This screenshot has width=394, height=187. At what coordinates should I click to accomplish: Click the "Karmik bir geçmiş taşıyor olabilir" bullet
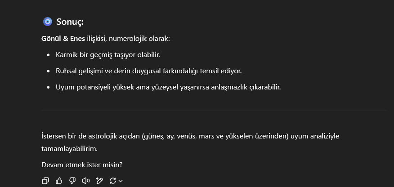[x=108, y=55]
